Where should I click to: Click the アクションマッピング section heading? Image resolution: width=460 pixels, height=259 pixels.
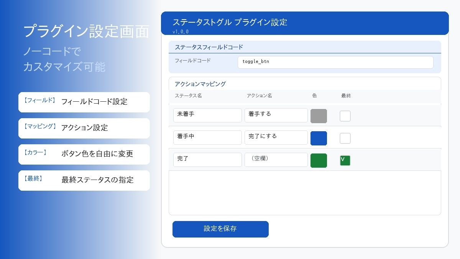200,84
